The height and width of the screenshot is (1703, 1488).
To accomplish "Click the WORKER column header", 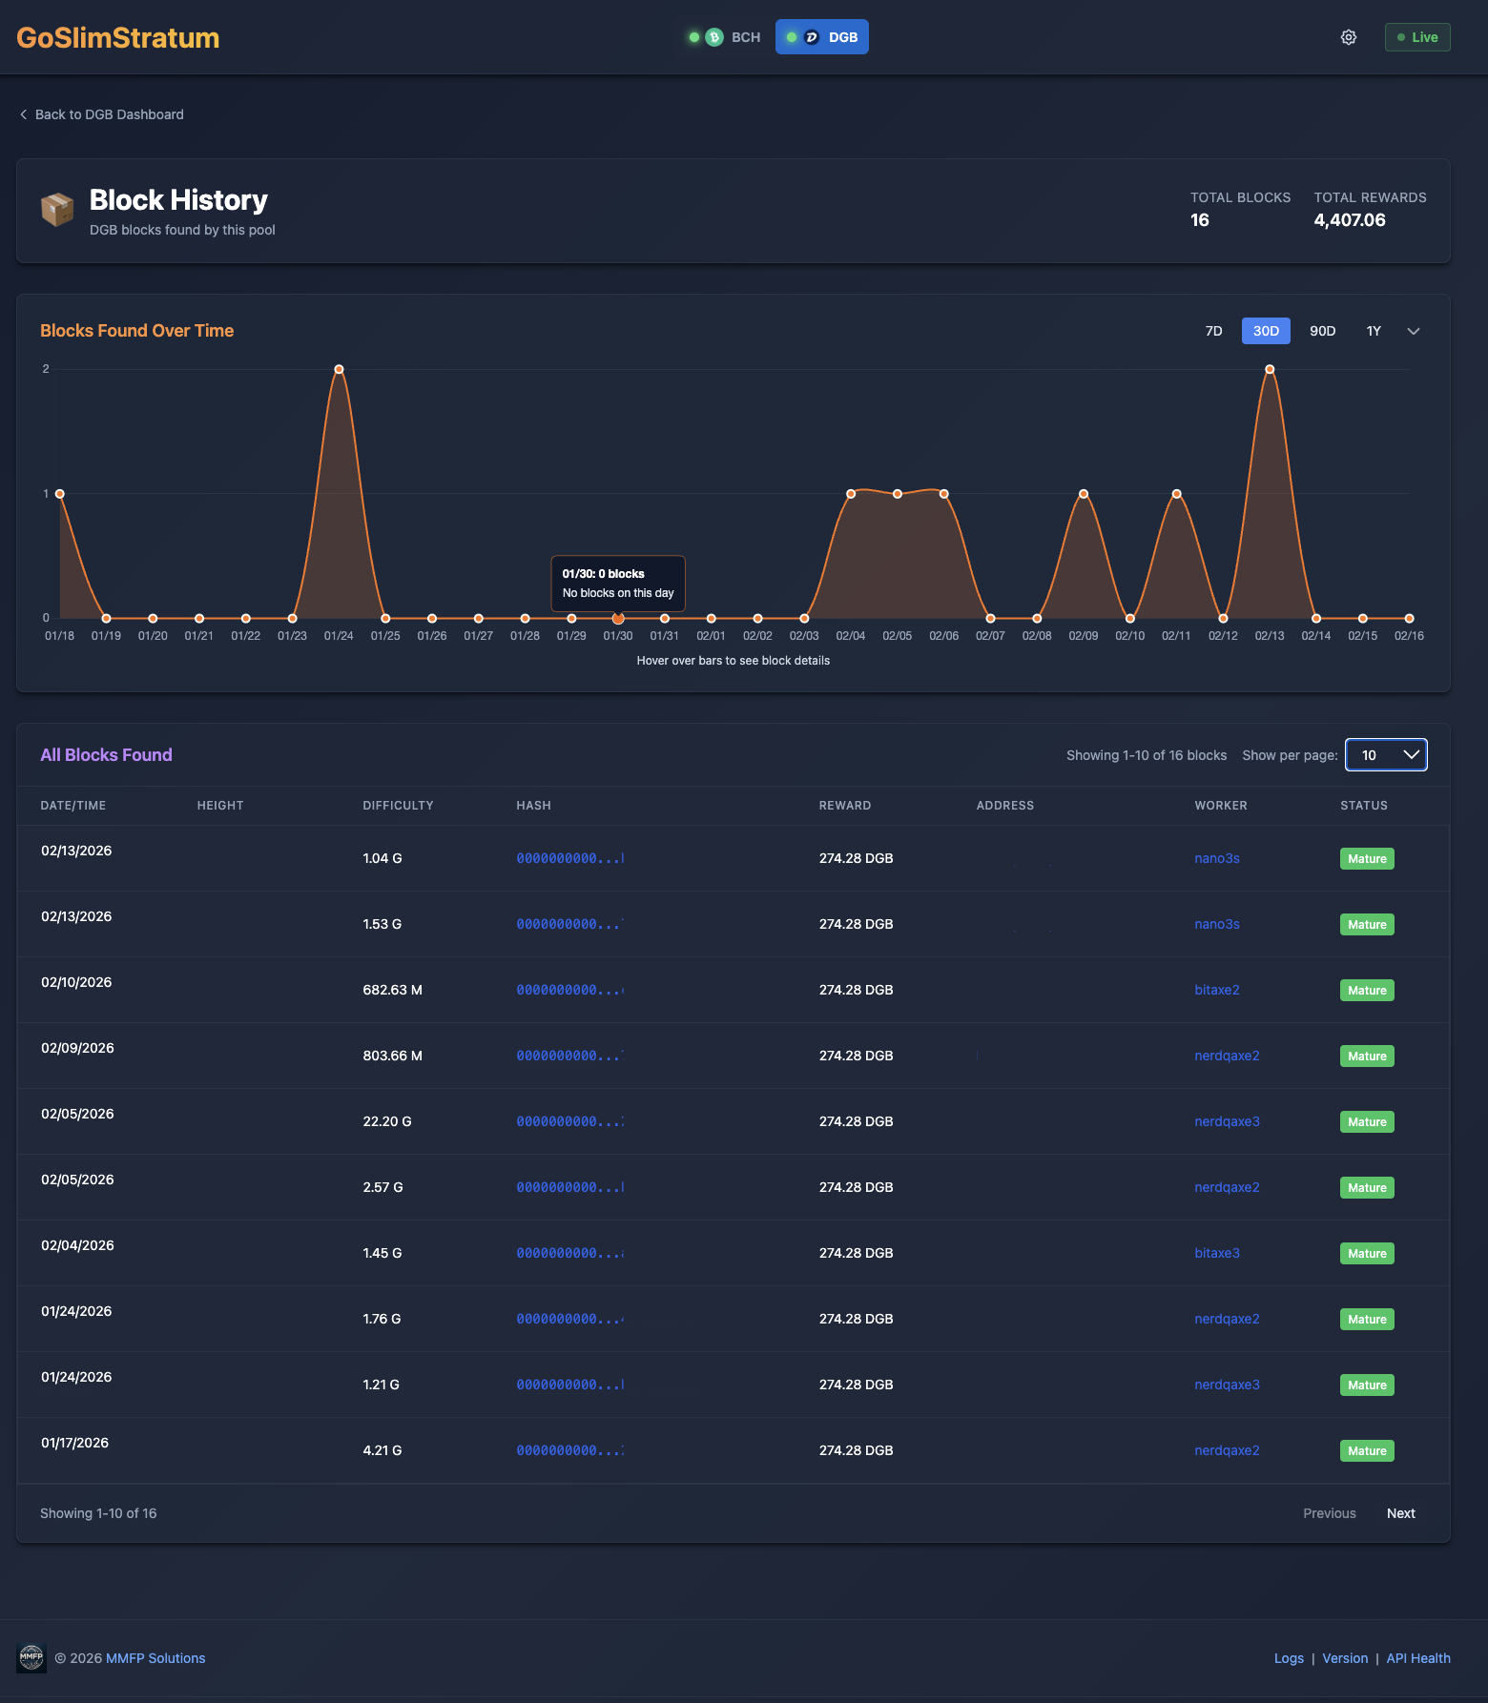I will (1221, 806).
